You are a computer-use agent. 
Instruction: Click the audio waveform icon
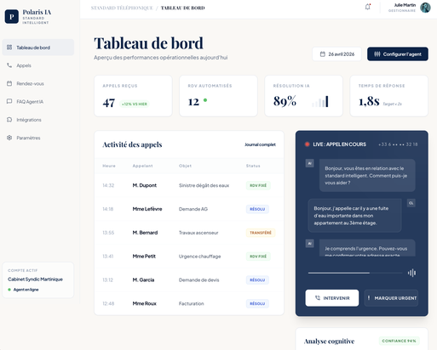pyautogui.click(x=411, y=273)
